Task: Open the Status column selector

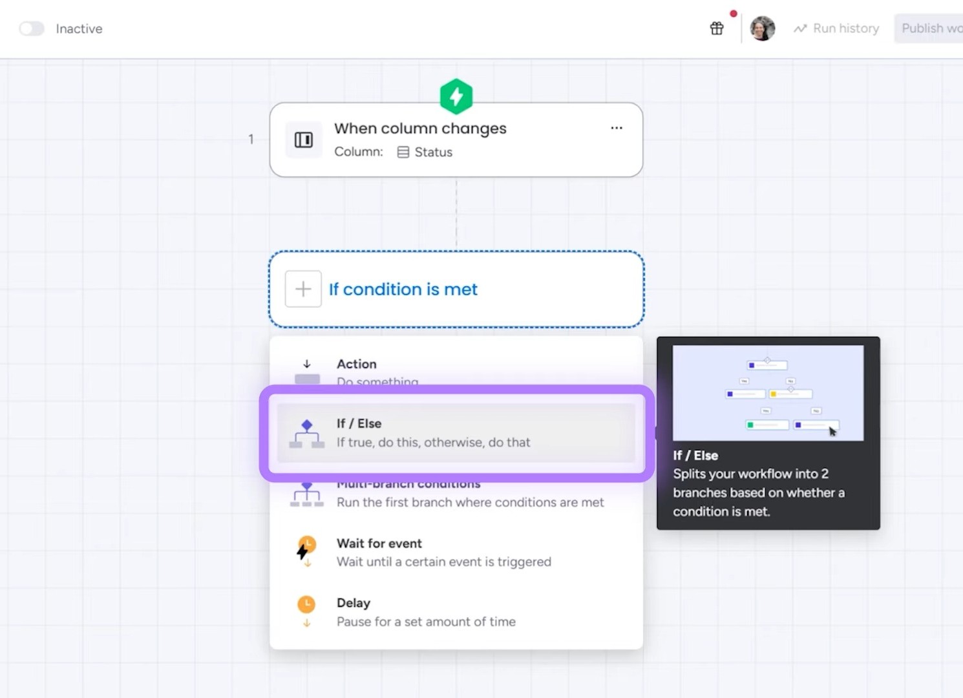Action: (x=424, y=152)
